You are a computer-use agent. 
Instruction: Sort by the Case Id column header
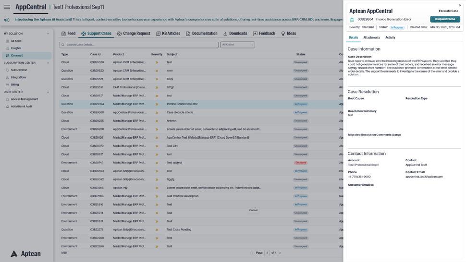point(96,54)
